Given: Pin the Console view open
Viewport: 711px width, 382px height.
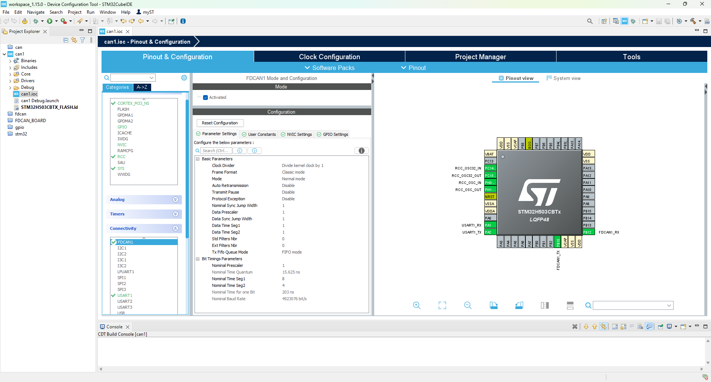Looking at the screenshot, I should click(661, 326).
